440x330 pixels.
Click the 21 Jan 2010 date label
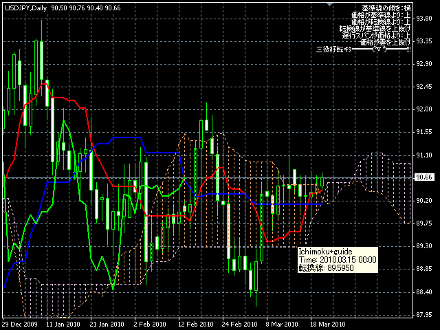tap(107, 324)
